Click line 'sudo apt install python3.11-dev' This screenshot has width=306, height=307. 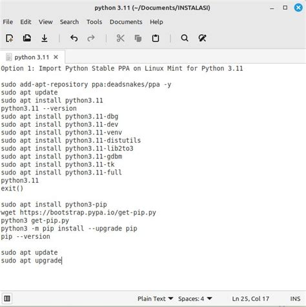click(x=59, y=124)
